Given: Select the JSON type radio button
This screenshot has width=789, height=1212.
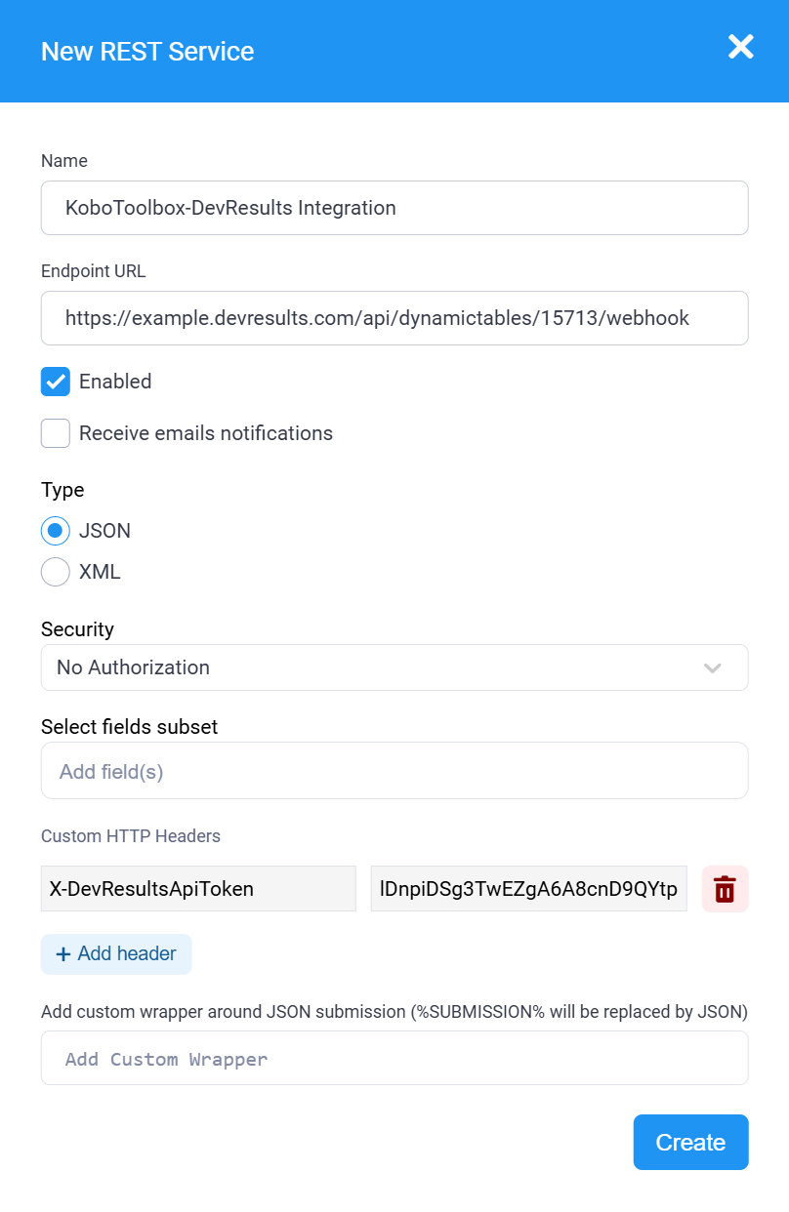Looking at the screenshot, I should click(x=56, y=531).
